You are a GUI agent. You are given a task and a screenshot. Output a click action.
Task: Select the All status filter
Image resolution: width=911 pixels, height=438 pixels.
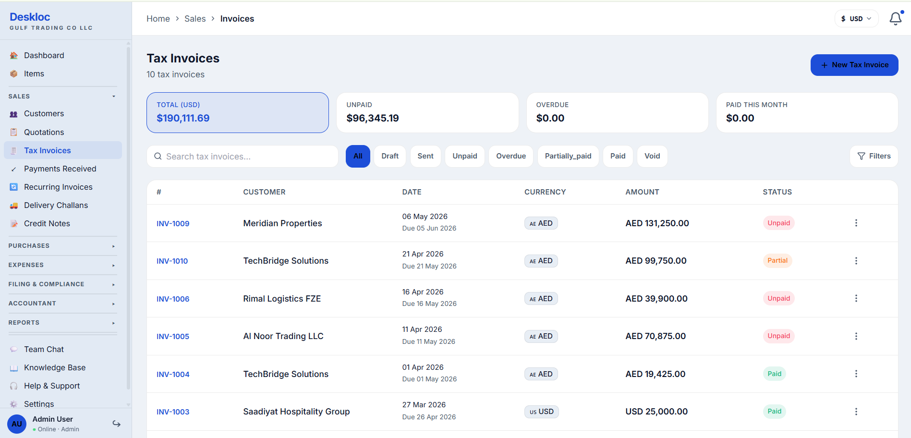pyautogui.click(x=358, y=156)
